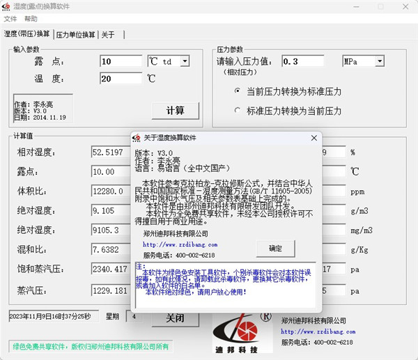Viewport: 418px width, 360px height.
Task: Switch to the 压力单位换算 tab
Action: pos(75,34)
